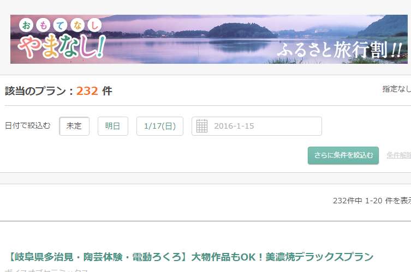Click the lake scenery banner image
This screenshot has width=411, height=272.
209,39
